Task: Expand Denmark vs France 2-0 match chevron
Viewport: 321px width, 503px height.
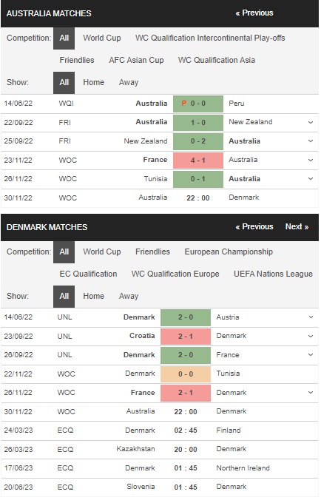Action: click(311, 354)
